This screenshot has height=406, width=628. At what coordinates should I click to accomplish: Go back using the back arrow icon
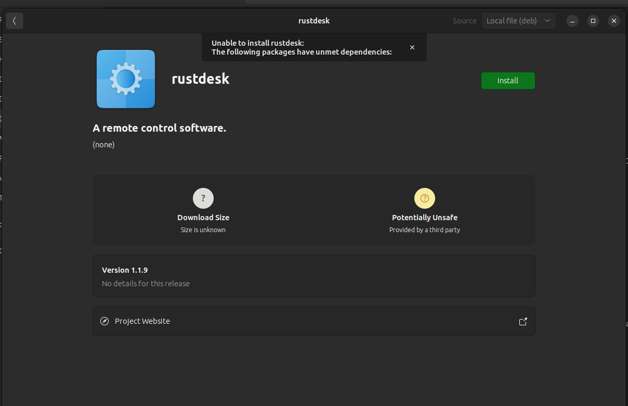click(x=14, y=20)
